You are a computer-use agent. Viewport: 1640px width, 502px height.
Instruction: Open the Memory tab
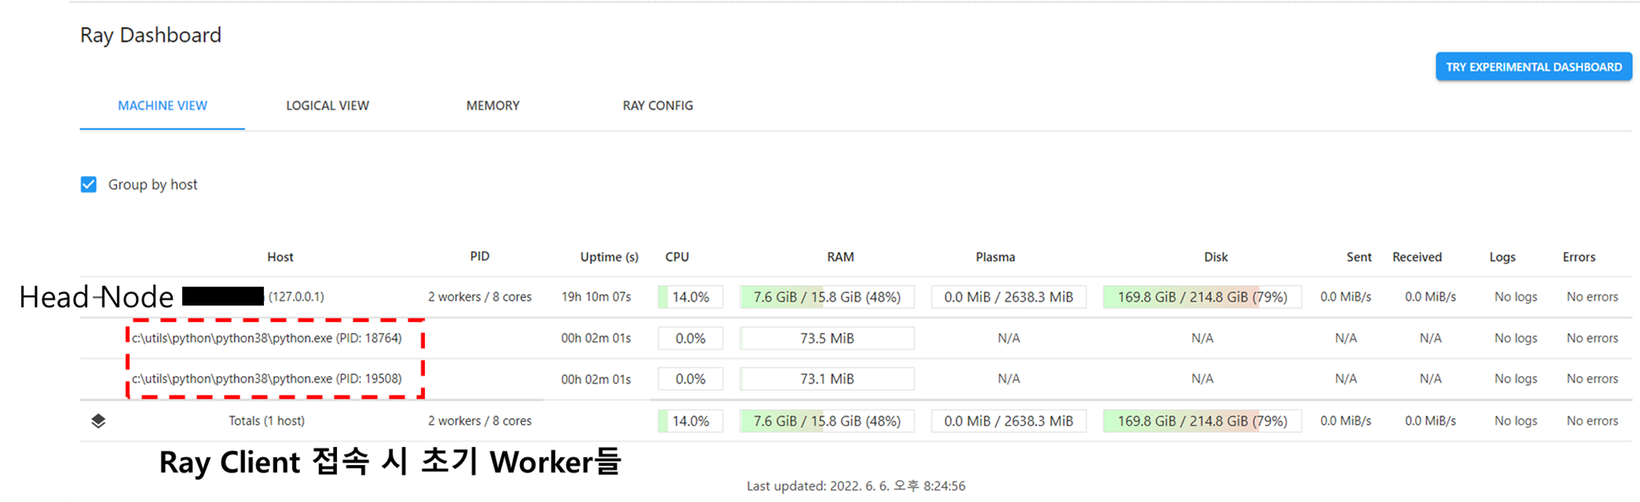pos(493,106)
